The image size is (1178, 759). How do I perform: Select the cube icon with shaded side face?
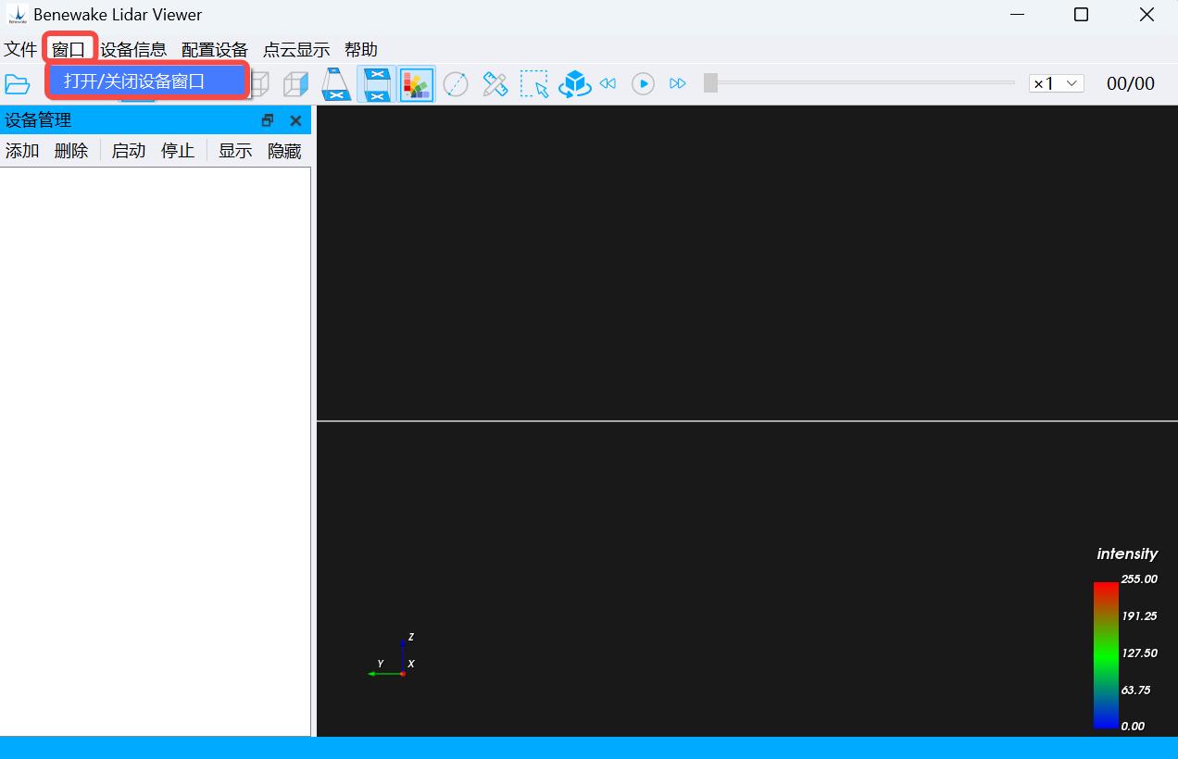tap(295, 84)
